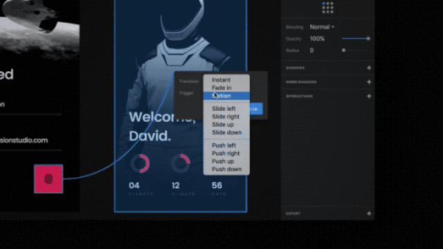
Task: Click the '04' planets count
Action: [x=134, y=185]
